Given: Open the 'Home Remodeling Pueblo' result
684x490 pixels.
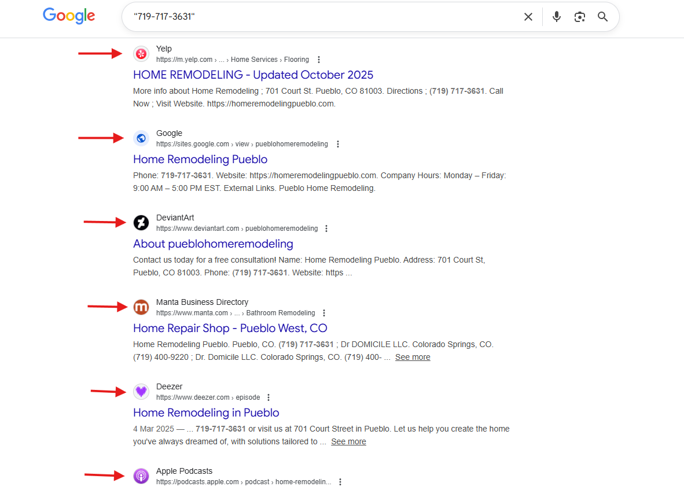Looking at the screenshot, I should (200, 159).
